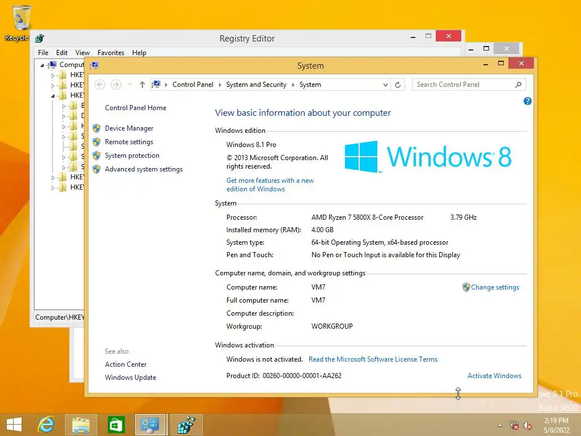This screenshot has height=436, width=581.
Task: Click System and Security breadcrumb
Action: tap(256, 85)
